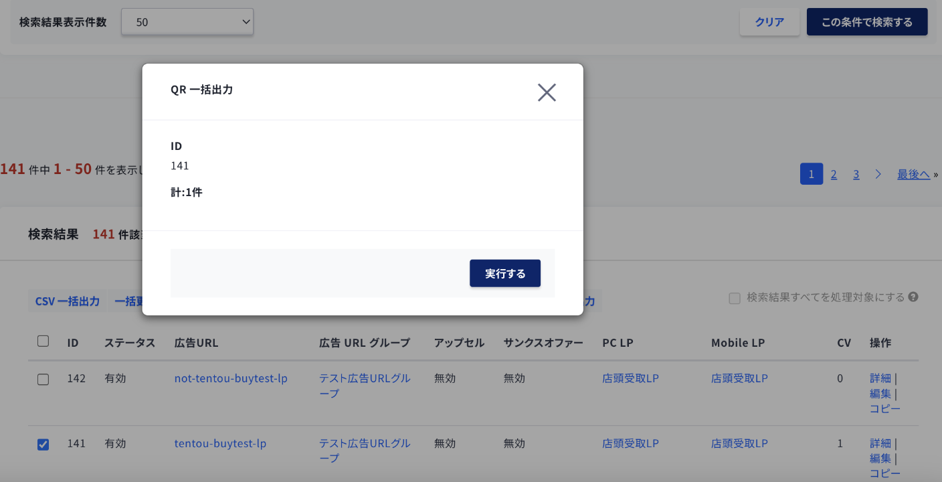Open PC LP 店頭受取LP link in row 141
The image size is (942, 482).
(x=630, y=443)
